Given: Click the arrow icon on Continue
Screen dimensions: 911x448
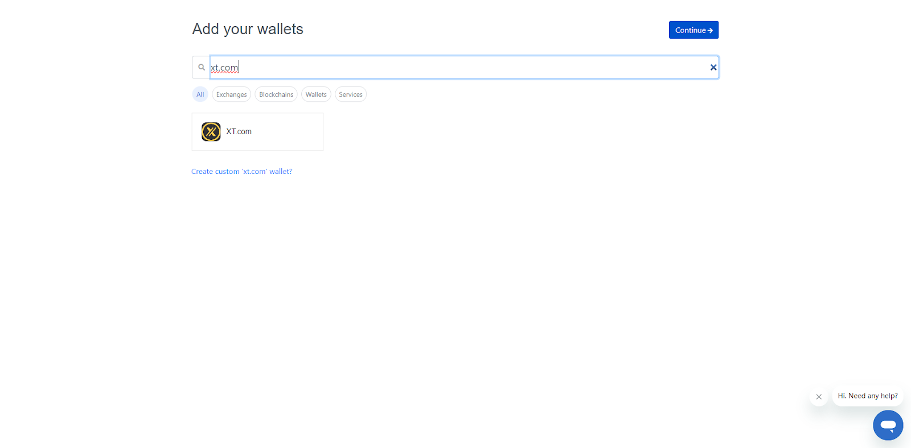Looking at the screenshot, I should [x=710, y=31].
